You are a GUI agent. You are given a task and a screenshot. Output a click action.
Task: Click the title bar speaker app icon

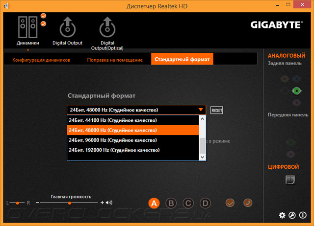pyautogui.click(x=7, y=6)
